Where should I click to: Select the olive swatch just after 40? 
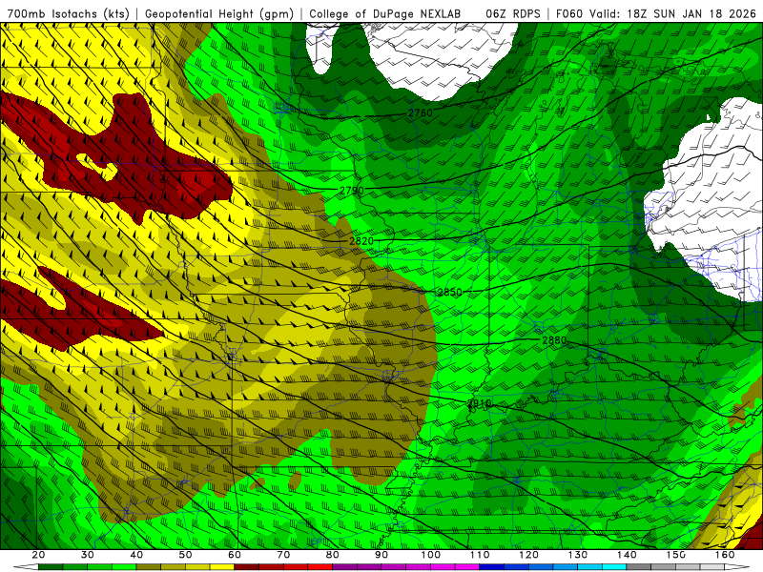[x=149, y=567]
